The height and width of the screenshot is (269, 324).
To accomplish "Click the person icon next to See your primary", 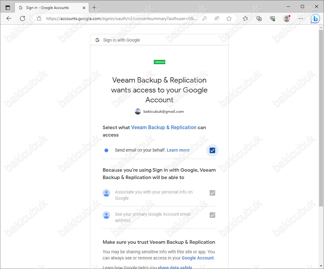I will tap(106, 215).
